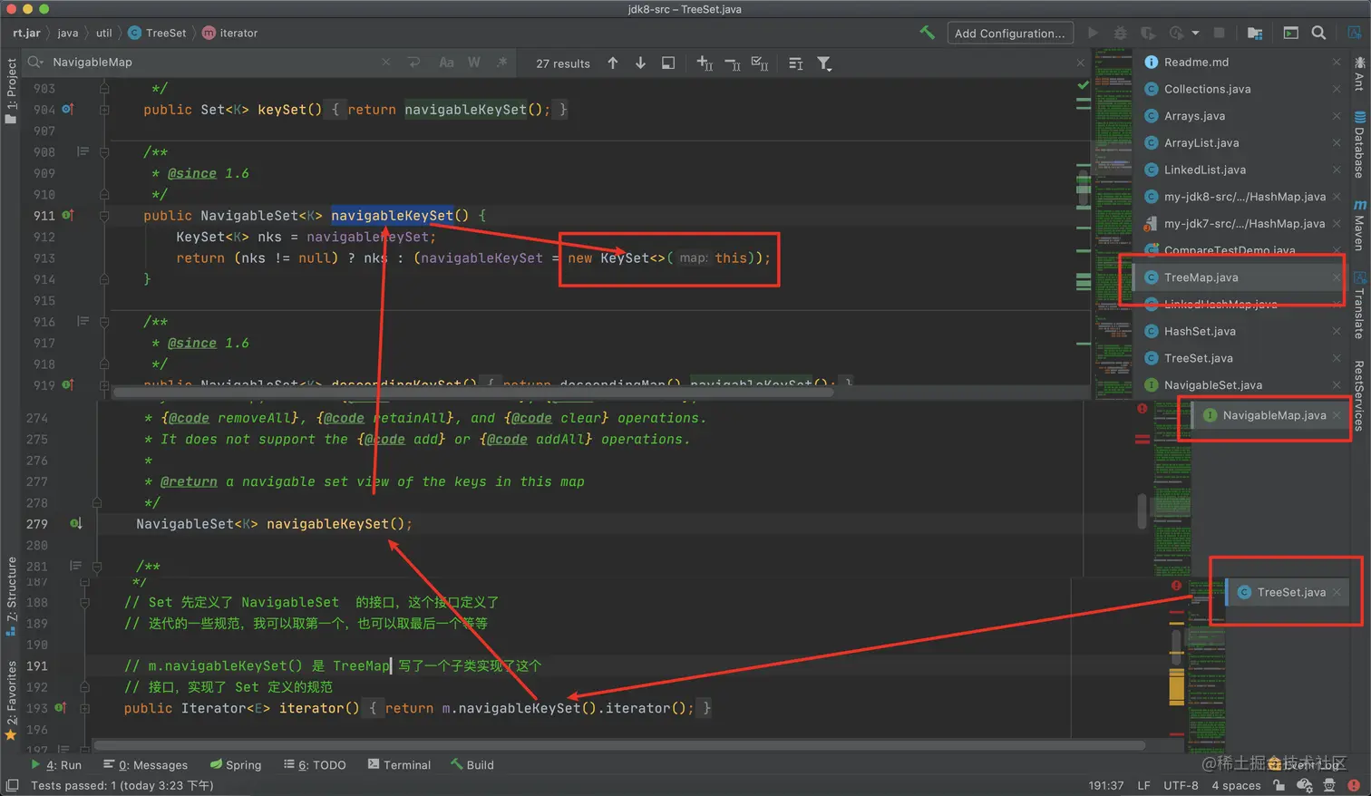
Task: Collapse javadoc fold at line 908
Action: pyautogui.click(x=104, y=151)
